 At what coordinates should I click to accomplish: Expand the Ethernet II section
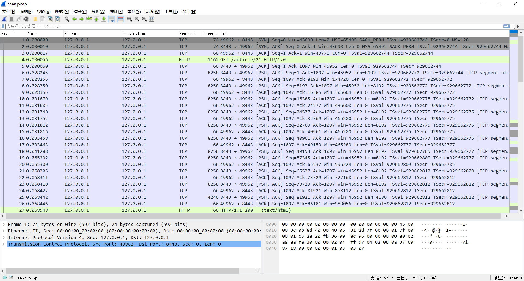4,231
